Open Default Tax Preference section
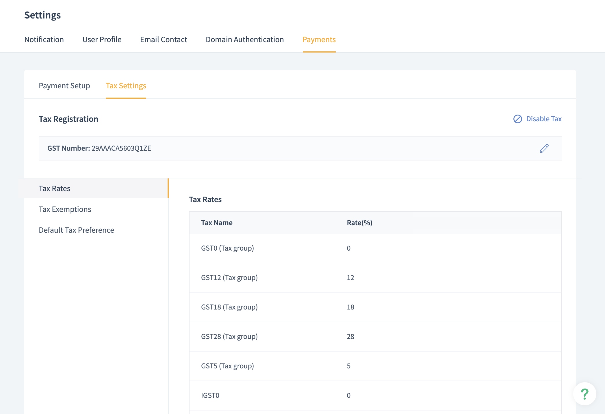Image resolution: width=605 pixels, height=414 pixels. pyautogui.click(x=76, y=230)
